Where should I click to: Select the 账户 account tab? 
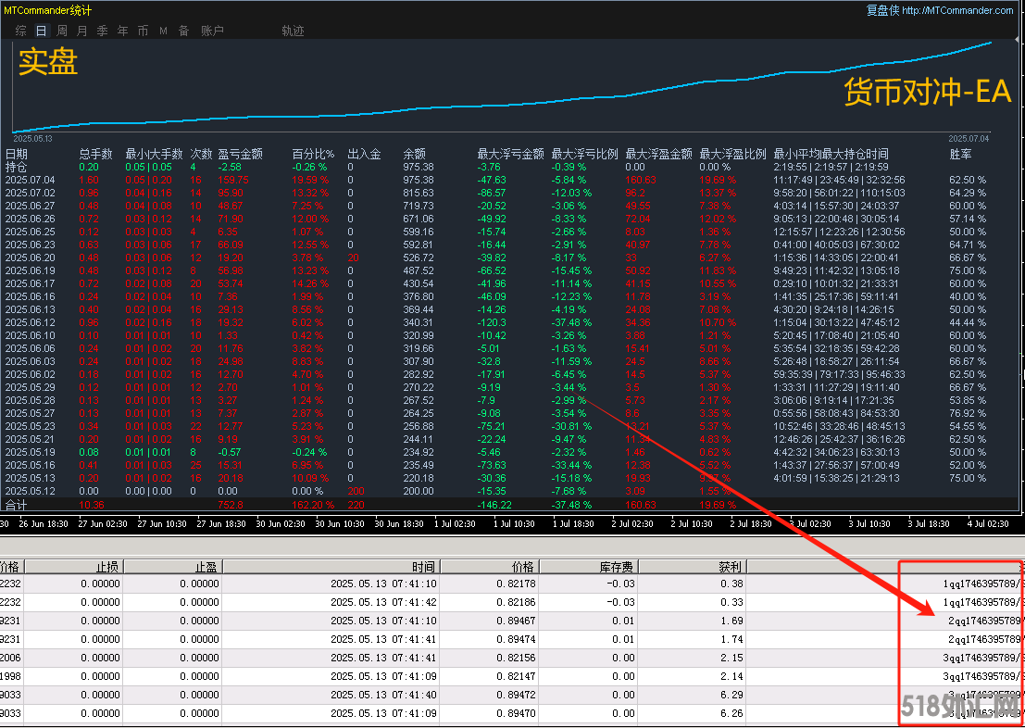point(212,31)
